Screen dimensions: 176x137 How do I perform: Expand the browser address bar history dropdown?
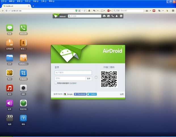(81, 11)
